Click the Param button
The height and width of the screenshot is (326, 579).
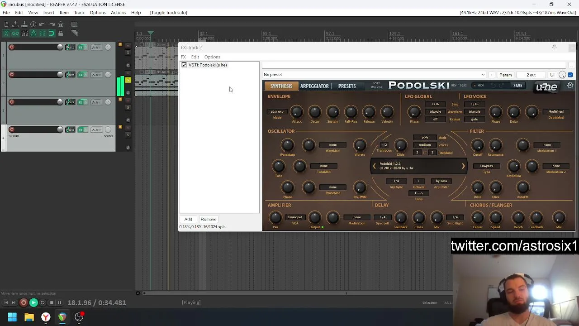[x=505, y=75]
